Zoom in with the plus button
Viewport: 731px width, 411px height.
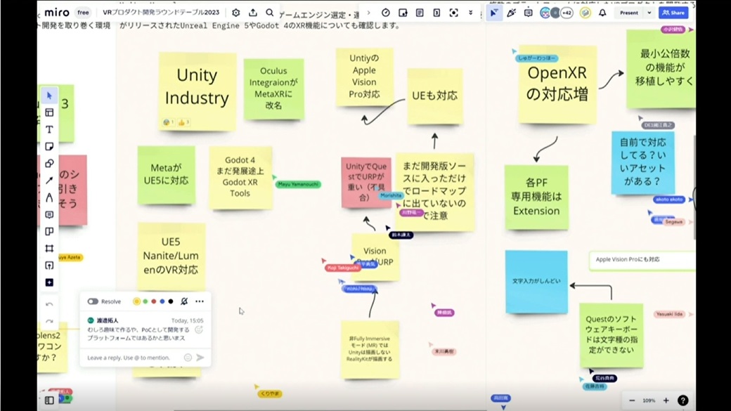coord(666,400)
